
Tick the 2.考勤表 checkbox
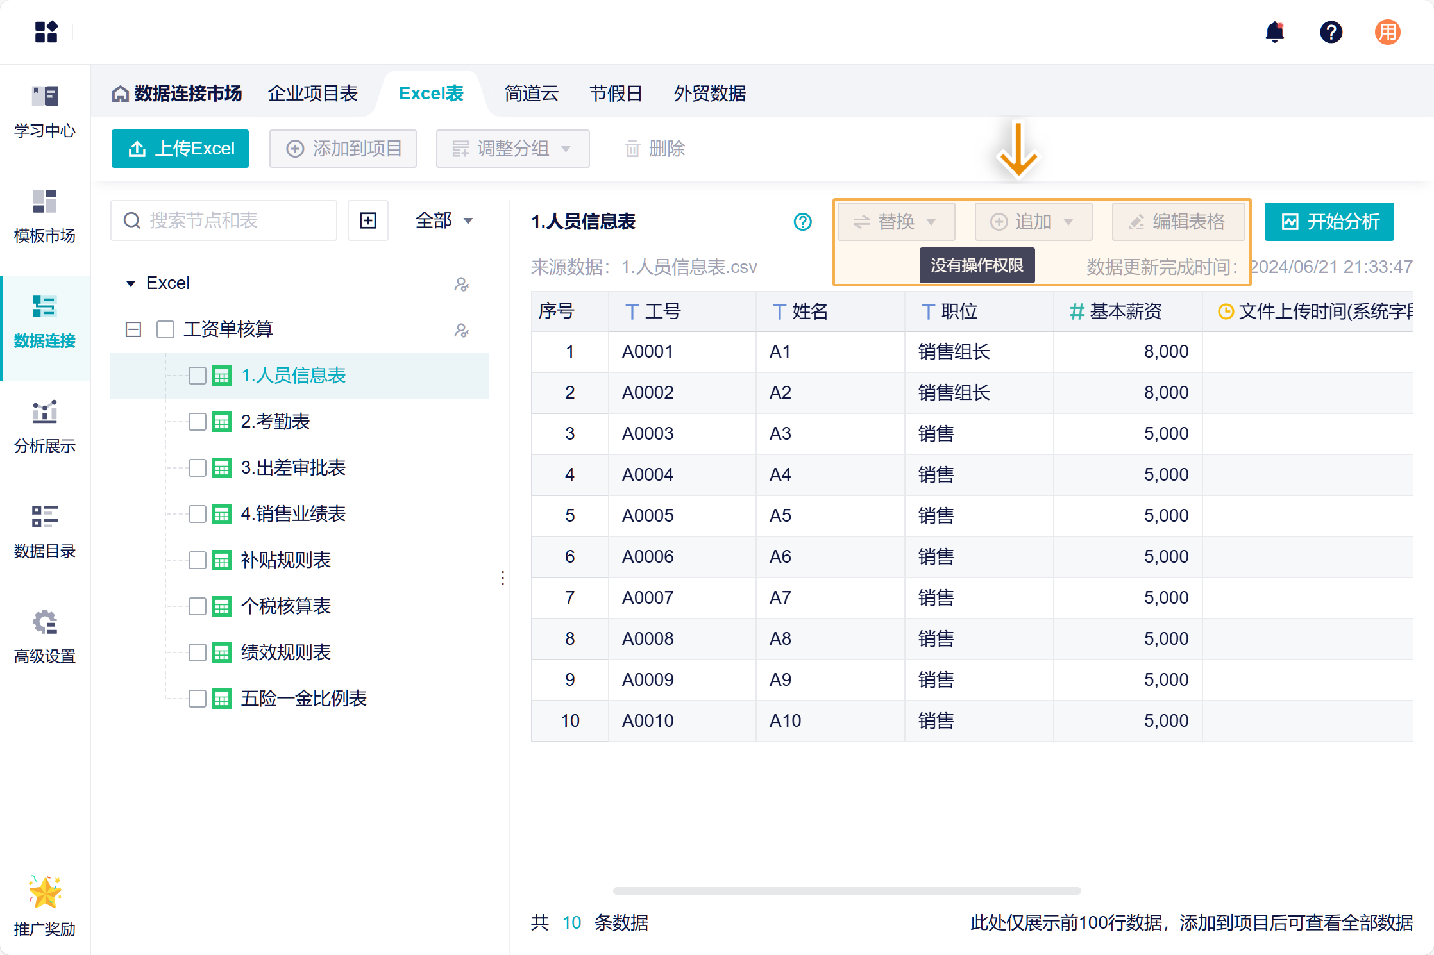point(197,422)
